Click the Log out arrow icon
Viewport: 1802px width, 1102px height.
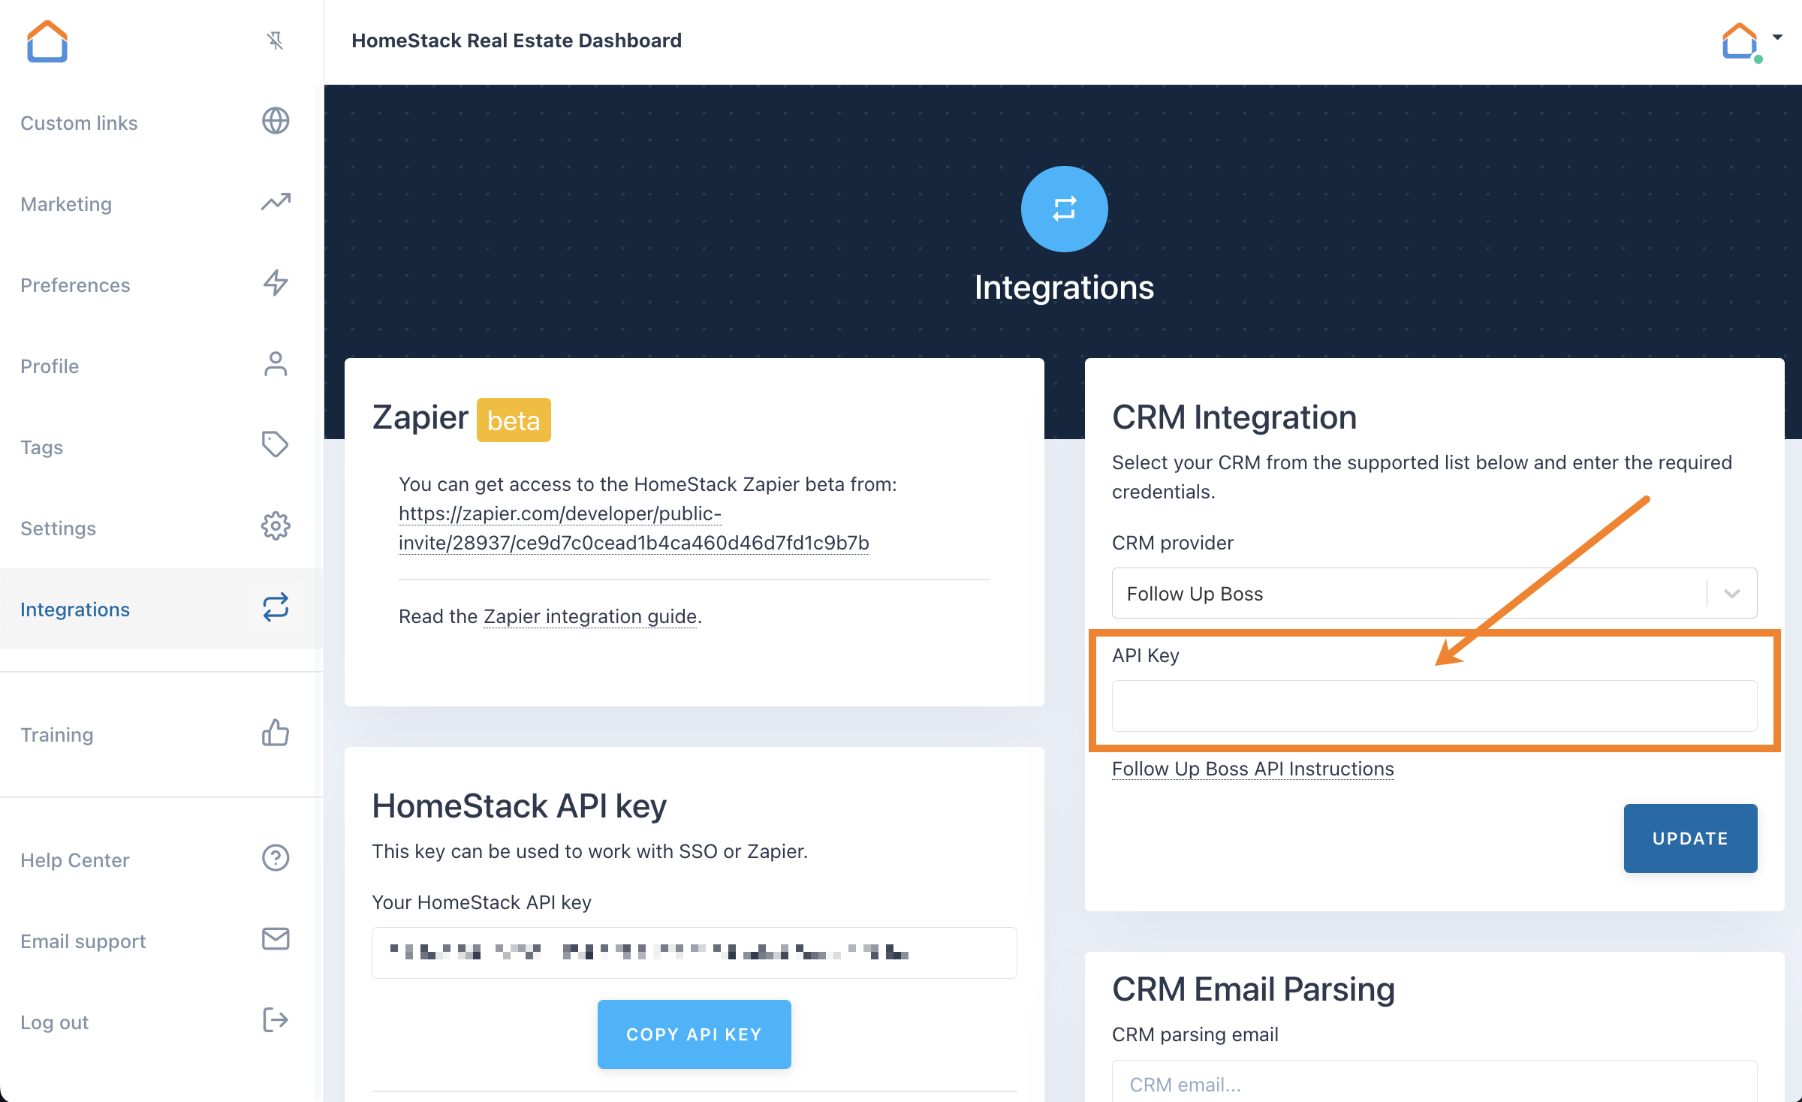click(275, 1020)
